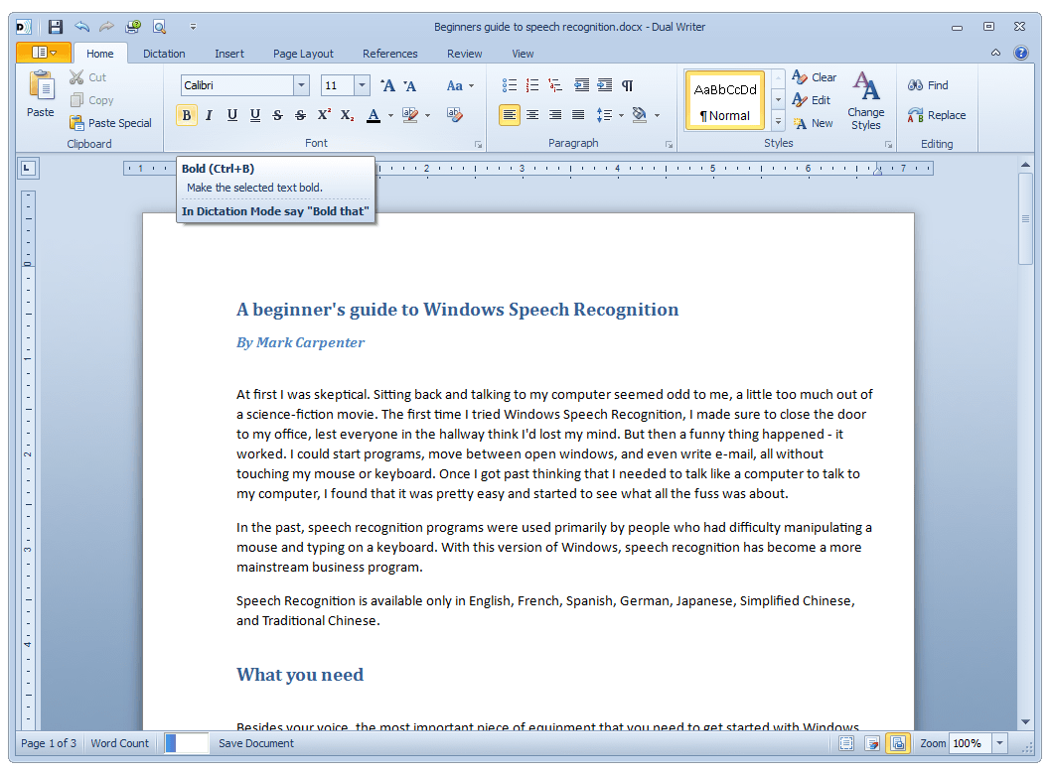Click the multilevel list icon
This screenshot has height=773, width=1051.
pos(555,85)
